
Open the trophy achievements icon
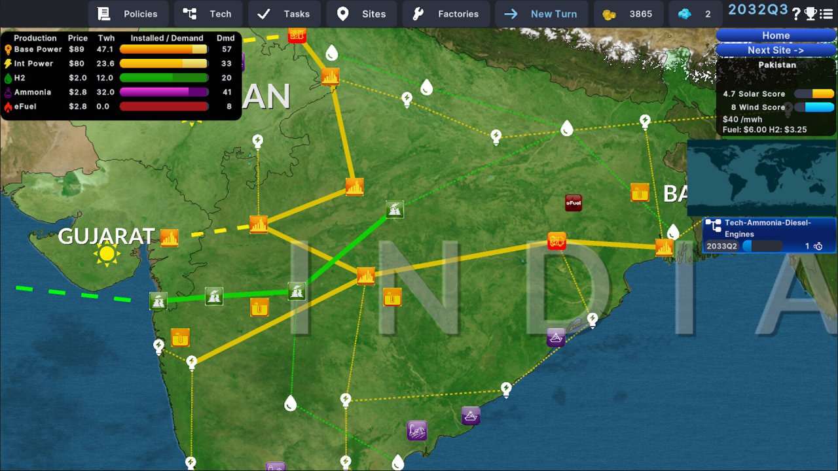pyautogui.click(x=811, y=14)
